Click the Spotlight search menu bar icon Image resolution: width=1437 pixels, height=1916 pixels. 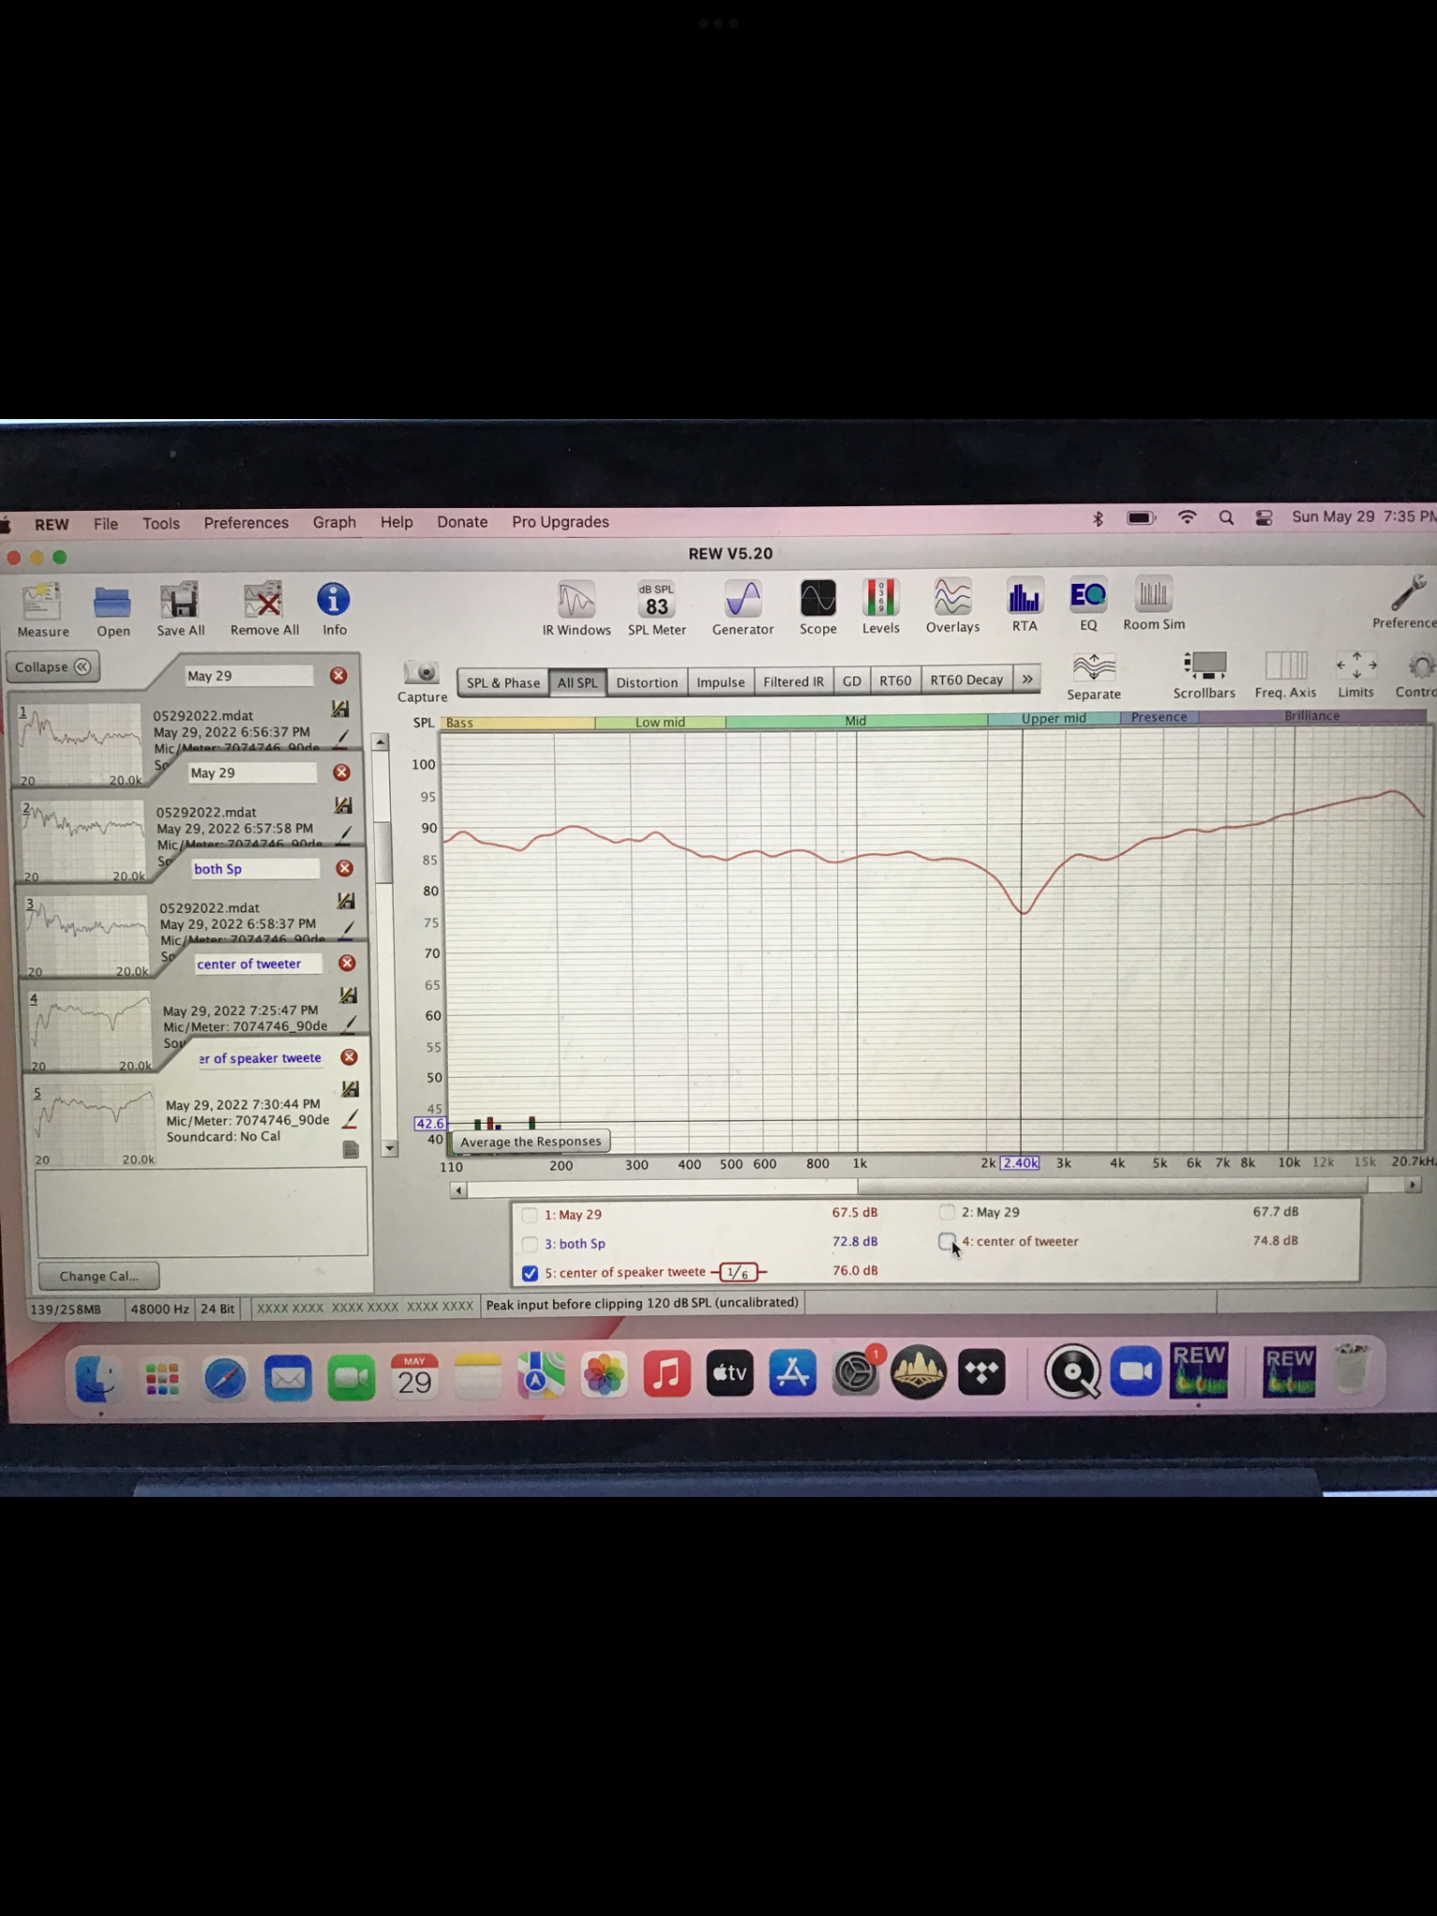tap(1226, 517)
